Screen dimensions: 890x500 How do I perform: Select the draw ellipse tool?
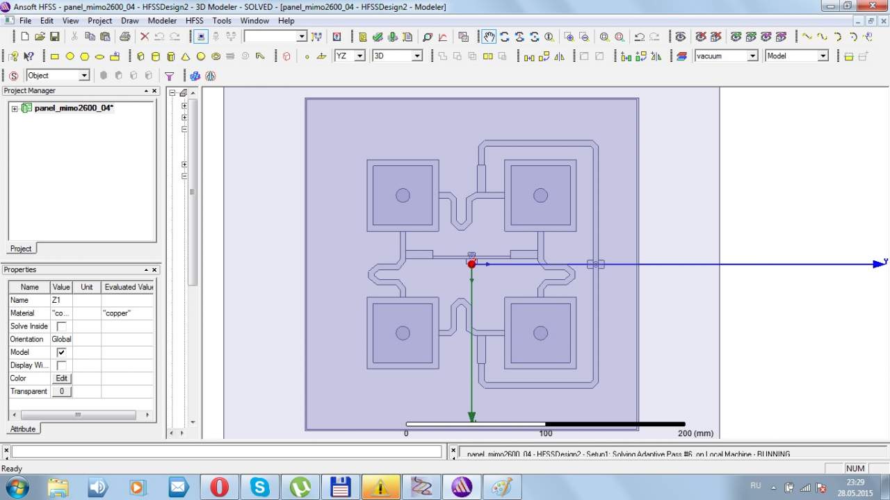(x=99, y=56)
